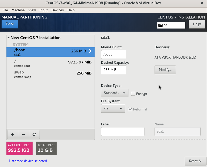Viewport: 207px width, 167px height.
Task: Click the Desired Capacity field showing 256 MiB
Action: pos(114,70)
